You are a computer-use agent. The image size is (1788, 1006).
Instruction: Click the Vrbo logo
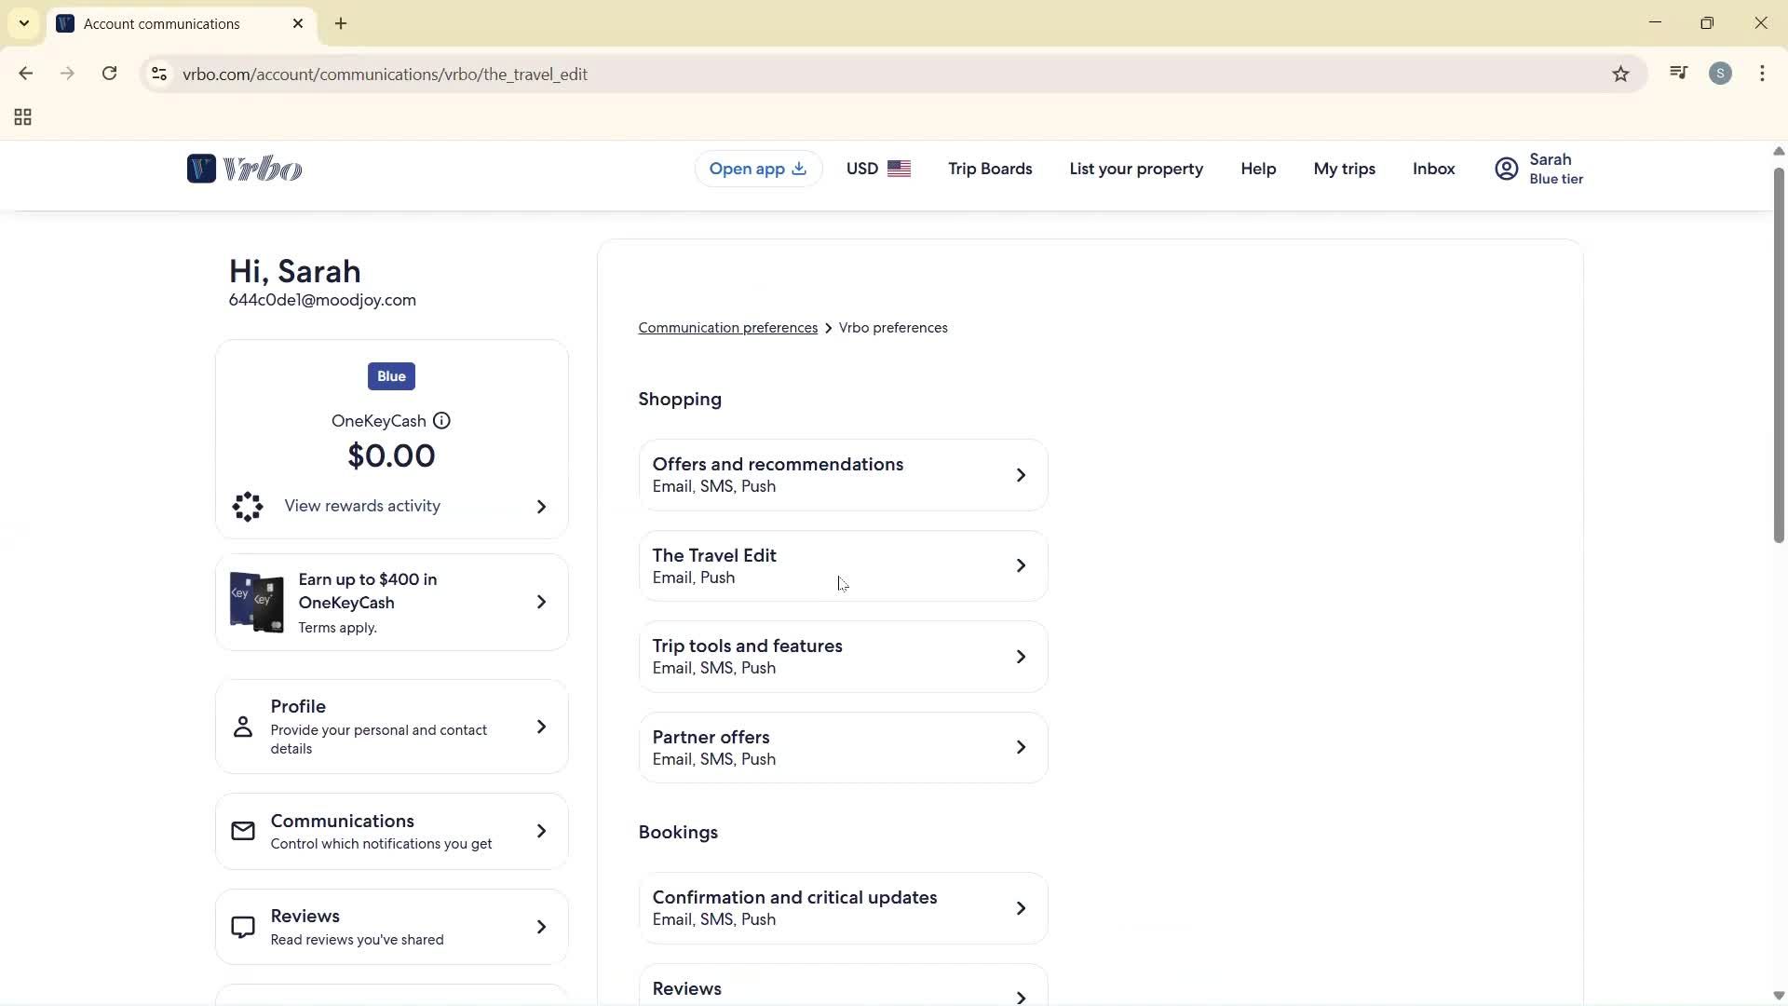[x=244, y=169]
